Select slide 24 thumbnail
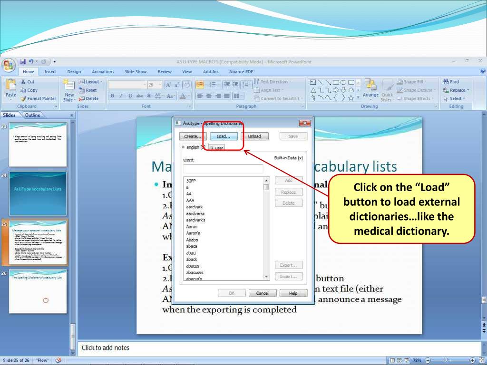This screenshot has height=365, width=487. [38, 193]
